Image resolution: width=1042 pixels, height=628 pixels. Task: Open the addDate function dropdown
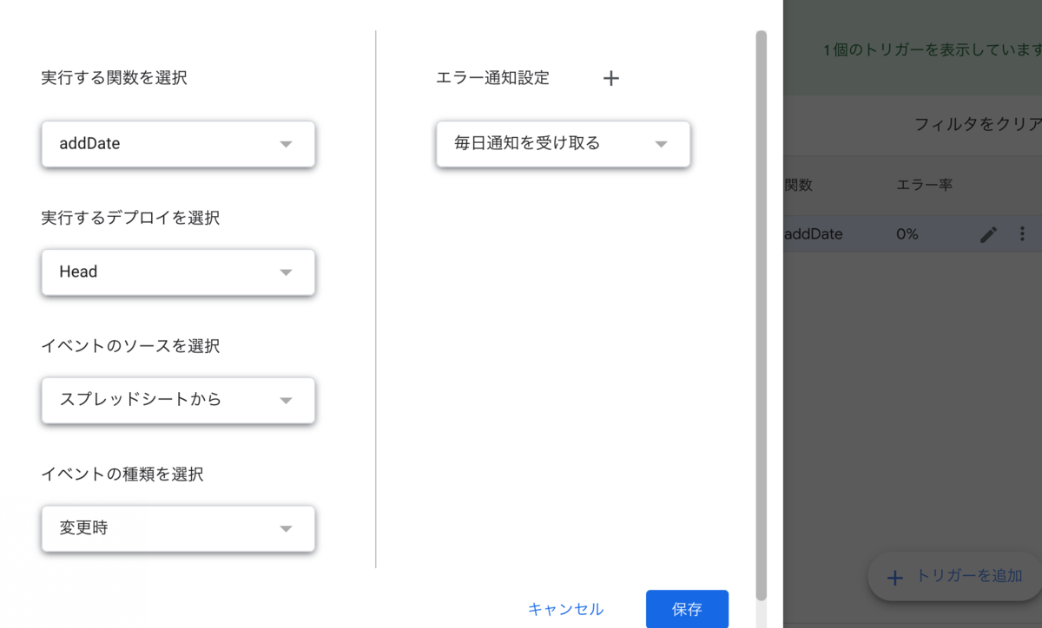pyautogui.click(x=178, y=144)
